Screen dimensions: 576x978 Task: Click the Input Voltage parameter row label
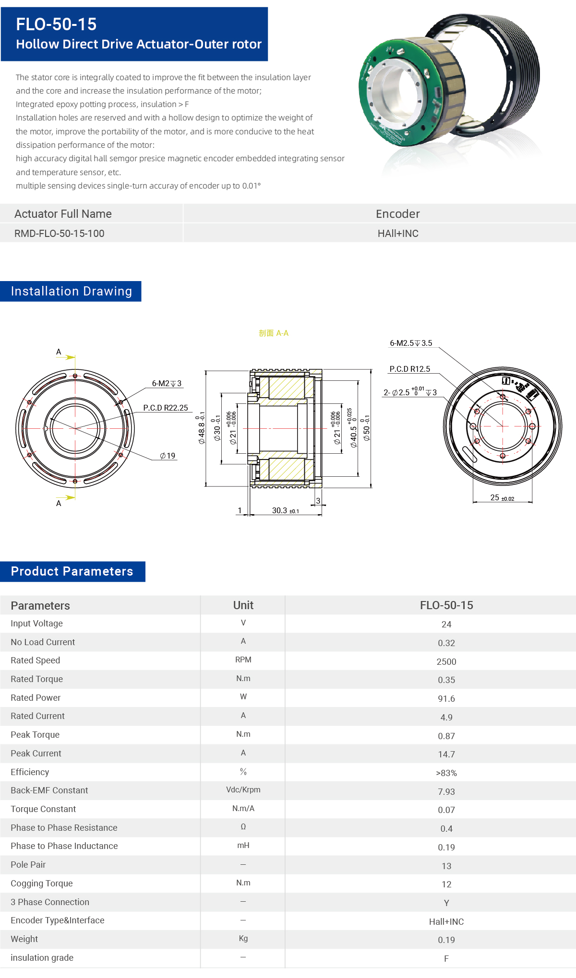click(x=37, y=624)
